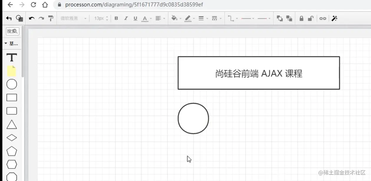Viewport: 371px width, 181px height.
Task: Open the font color picker
Action: (x=146, y=18)
